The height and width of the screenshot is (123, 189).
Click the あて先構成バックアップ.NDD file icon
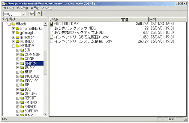52,32
